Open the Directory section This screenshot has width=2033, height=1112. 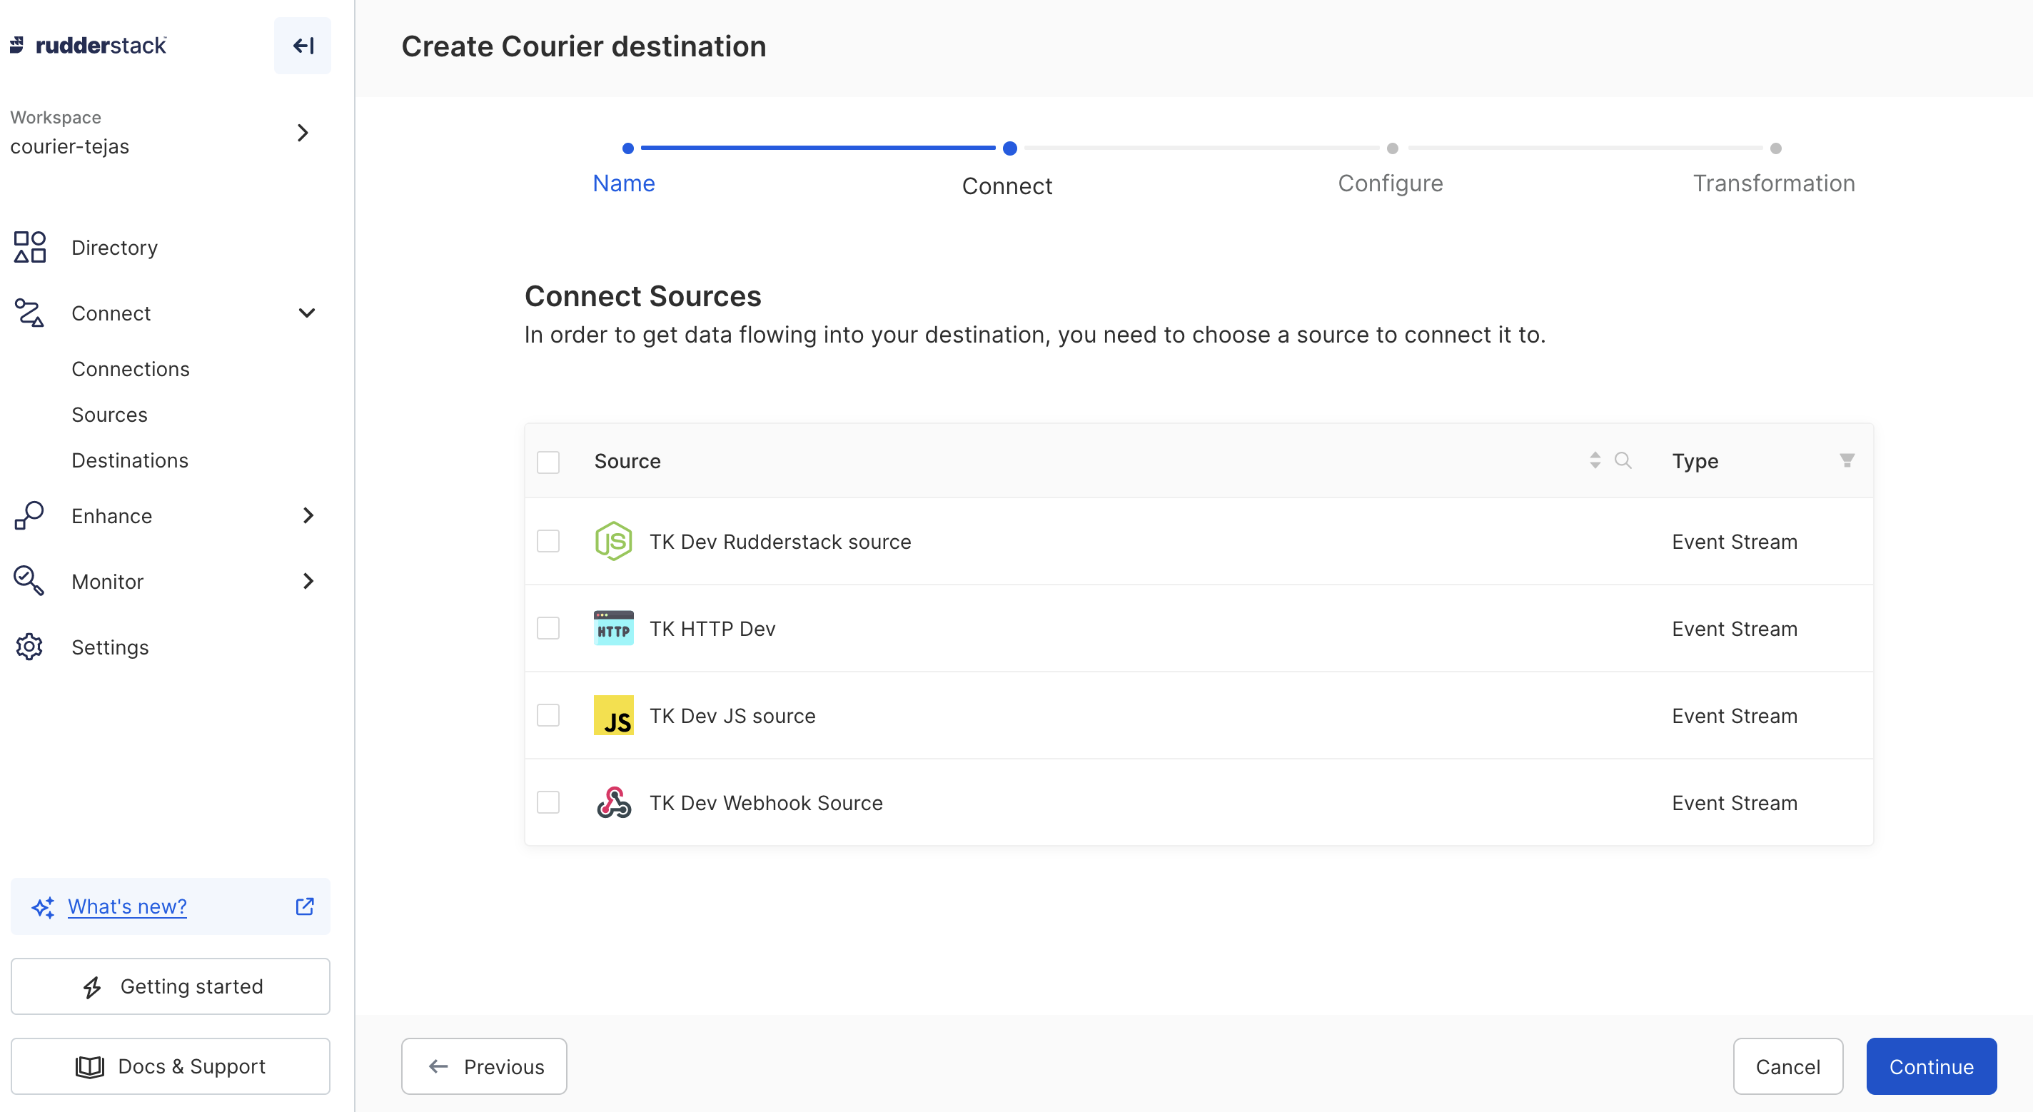pos(114,247)
